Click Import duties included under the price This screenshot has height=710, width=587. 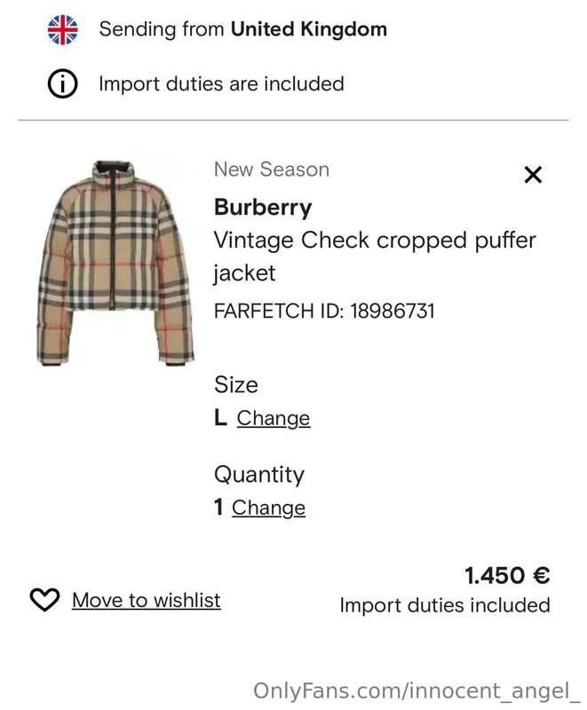click(x=445, y=605)
